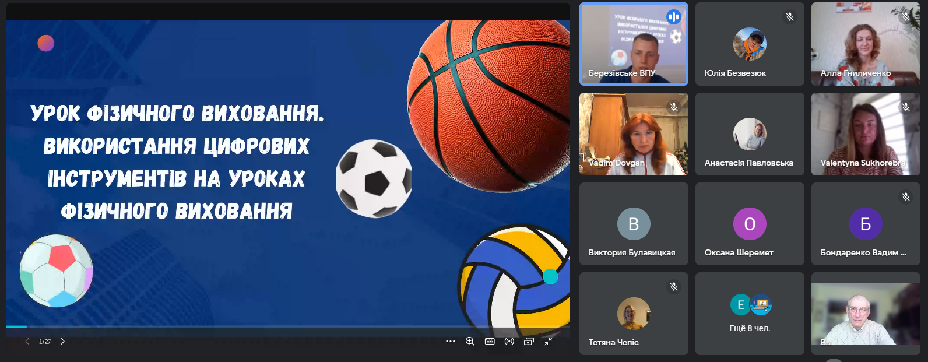Click muted mic icon on Valentyna Sukhorebra tile
This screenshot has height=362, width=928.
pos(906,107)
